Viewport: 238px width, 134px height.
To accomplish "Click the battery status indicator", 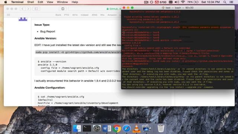I will click(x=193, y=2).
